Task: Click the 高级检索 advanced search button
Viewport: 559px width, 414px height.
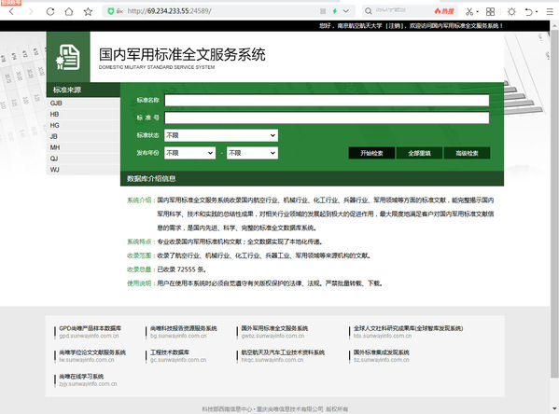Action: [467, 153]
